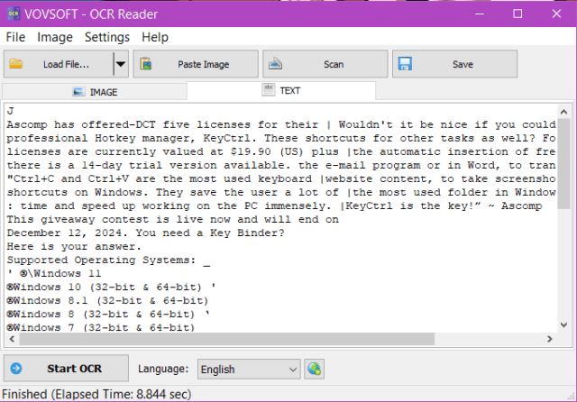The image size is (577, 402).
Task: Click the status text 'Finished (Elapsed Time: 8.844 sec)'
Action: 96,394
